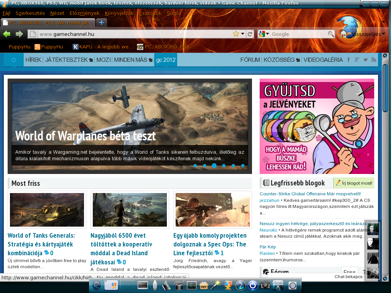Expand the KÖZÖSSÉG menu
Screen dimensions: 391x293
[281, 60]
